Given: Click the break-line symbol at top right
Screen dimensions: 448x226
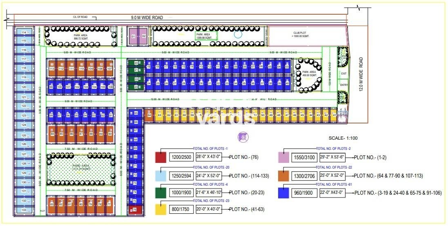Looking at the screenshot, I should coord(358,7).
